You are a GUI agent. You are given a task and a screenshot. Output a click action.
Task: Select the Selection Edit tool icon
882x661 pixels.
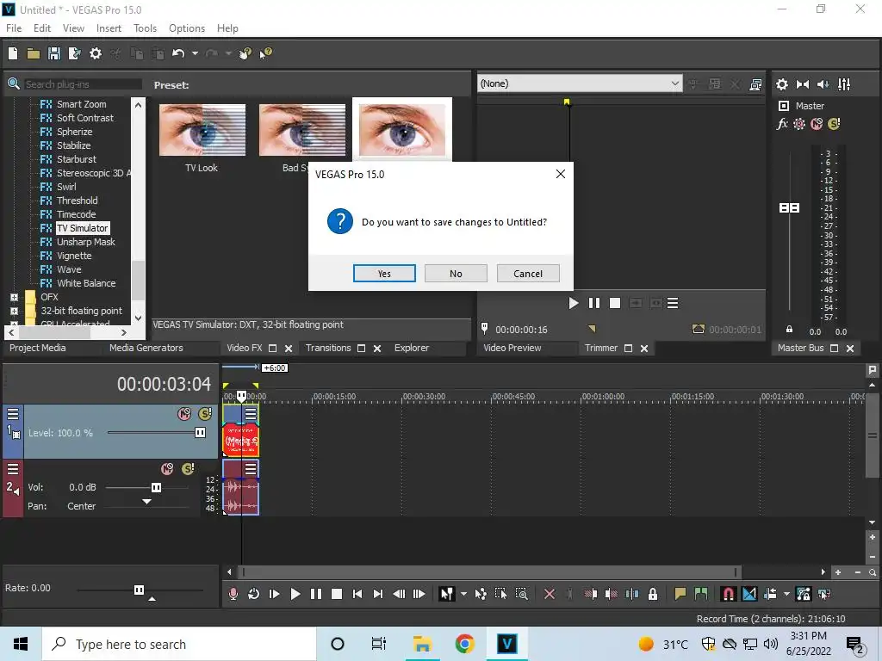coord(500,594)
